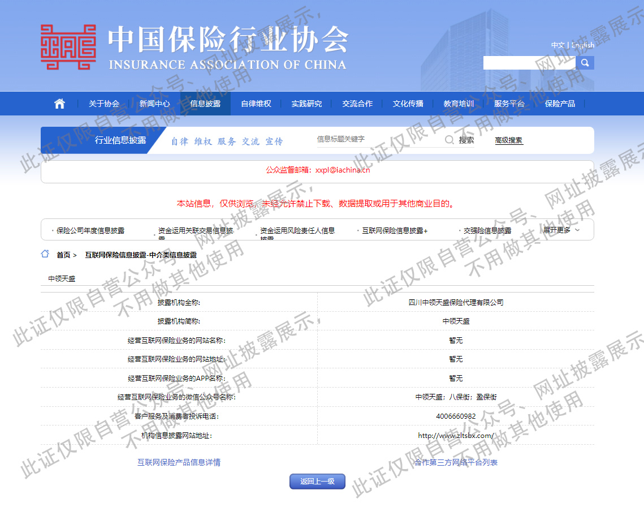Open 合作第三方网络平台列表 link

pyautogui.click(x=456, y=462)
